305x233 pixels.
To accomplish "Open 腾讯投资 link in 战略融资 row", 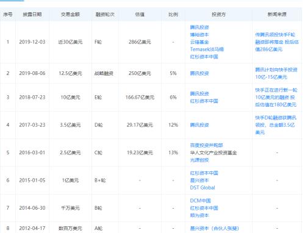I will click(x=199, y=73).
